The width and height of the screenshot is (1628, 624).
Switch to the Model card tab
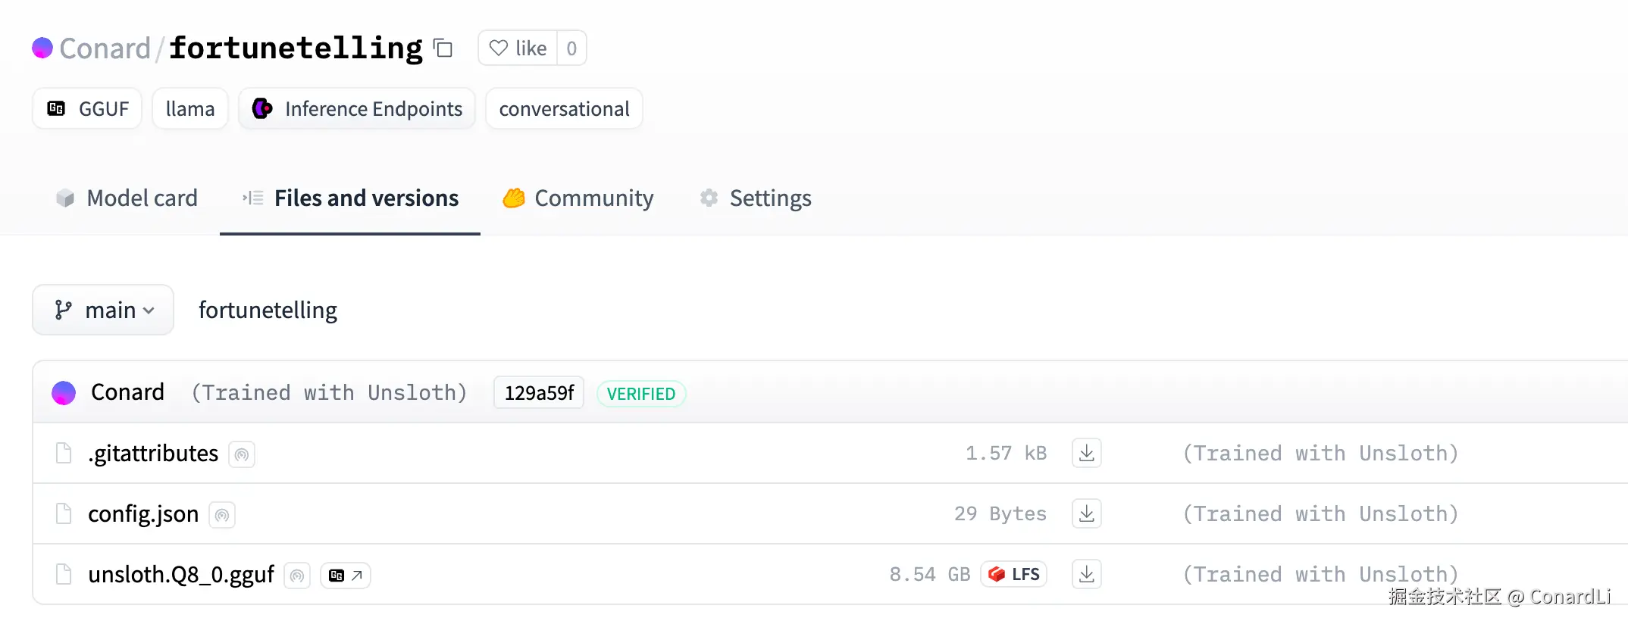(127, 198)
